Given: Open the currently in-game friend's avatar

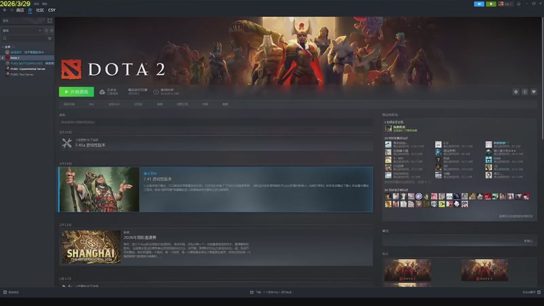Looking at the screenshot, I should tap(388, 129).
